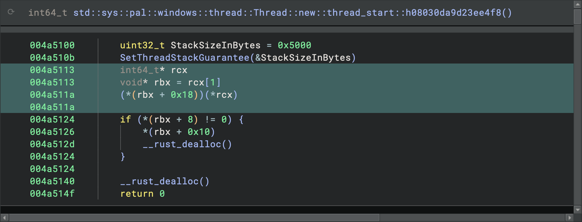Click the refresh icon beside the function signature
Screen dimensions: 582x222
pos(11,12)
